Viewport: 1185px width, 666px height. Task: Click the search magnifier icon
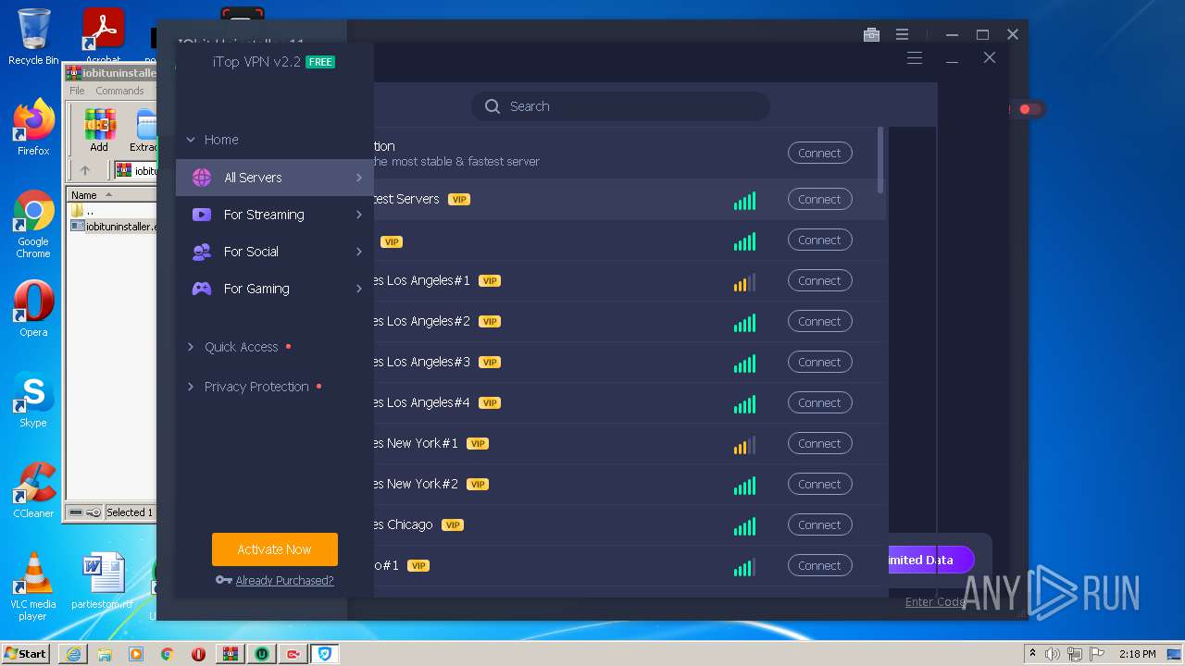point(493,106)
